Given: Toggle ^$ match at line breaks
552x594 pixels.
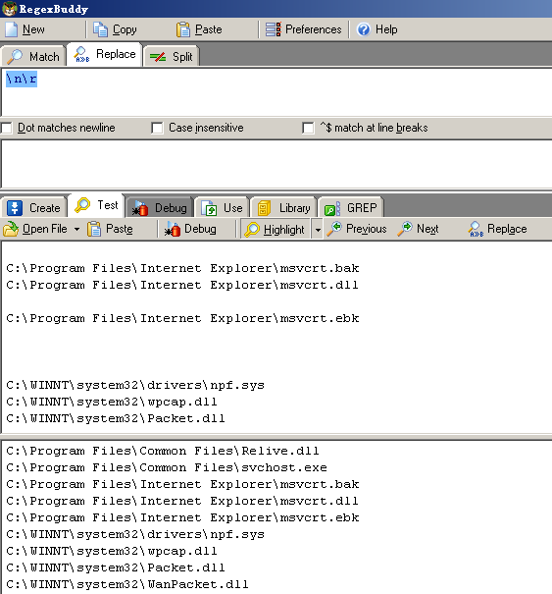Looking at the screenshot, I should point(308,128).
